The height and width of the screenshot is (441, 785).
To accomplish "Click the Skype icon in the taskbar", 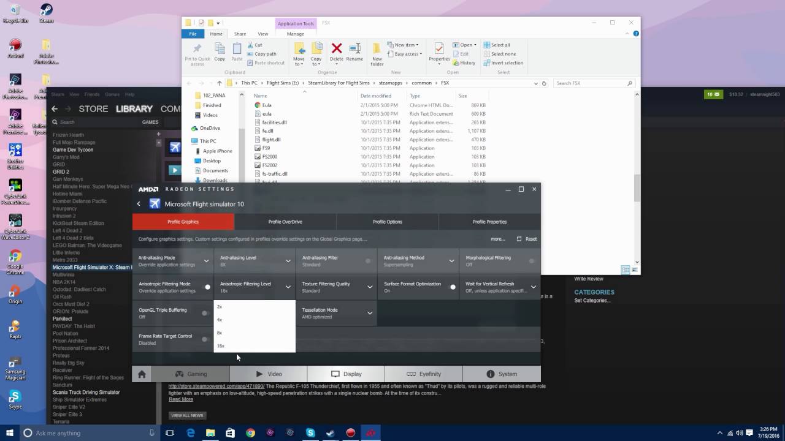I will [x=310, y=433].
